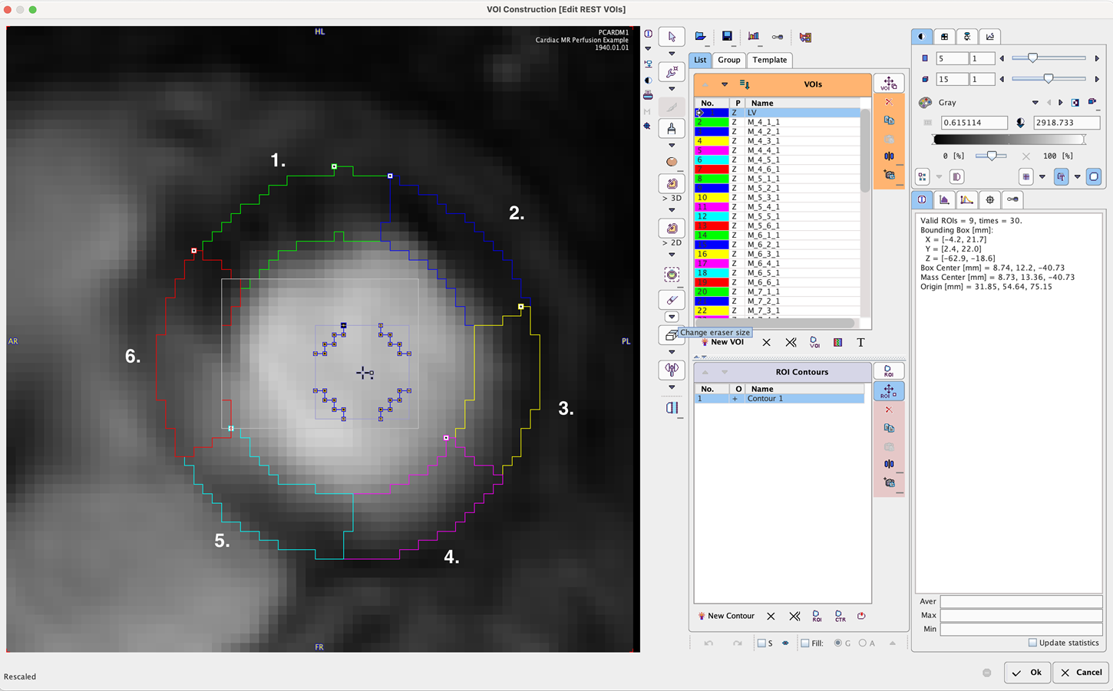Click the Ok button
This screenshot has height=691, width=1113.
[1027, 673]
